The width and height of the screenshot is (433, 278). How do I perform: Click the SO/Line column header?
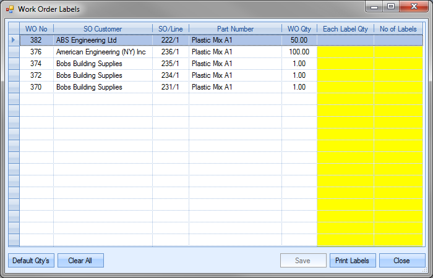[171, 28]
